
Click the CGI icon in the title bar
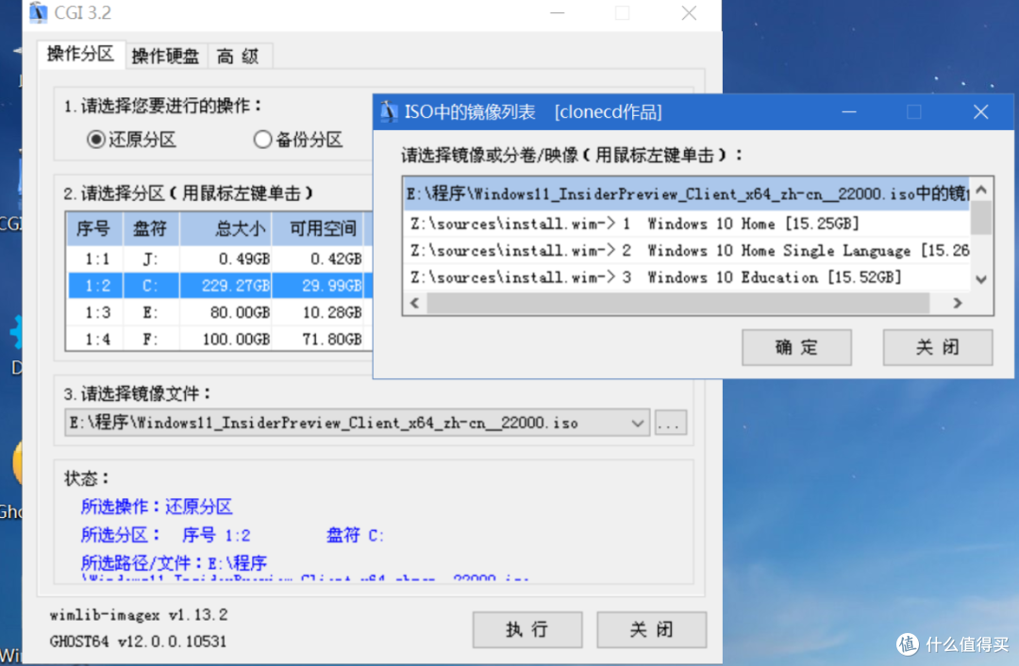click(38, 13)
